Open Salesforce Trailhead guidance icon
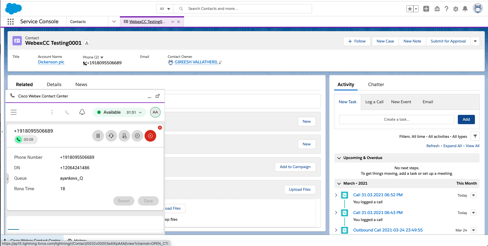488x246 pixels. tap(437, 9)
